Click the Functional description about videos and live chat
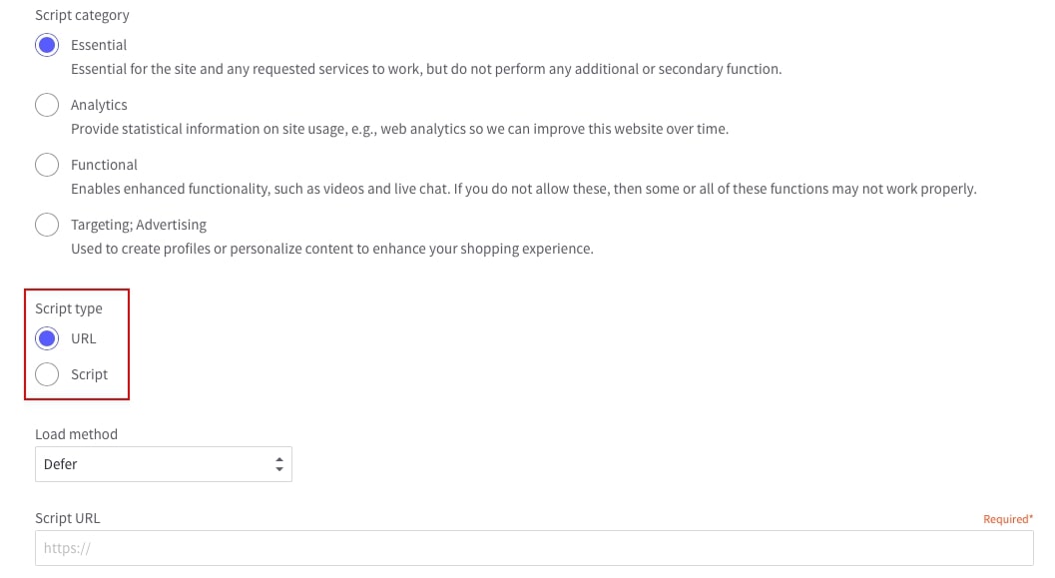The height and width of the screenshot is (578, 1055). (523, 189)
